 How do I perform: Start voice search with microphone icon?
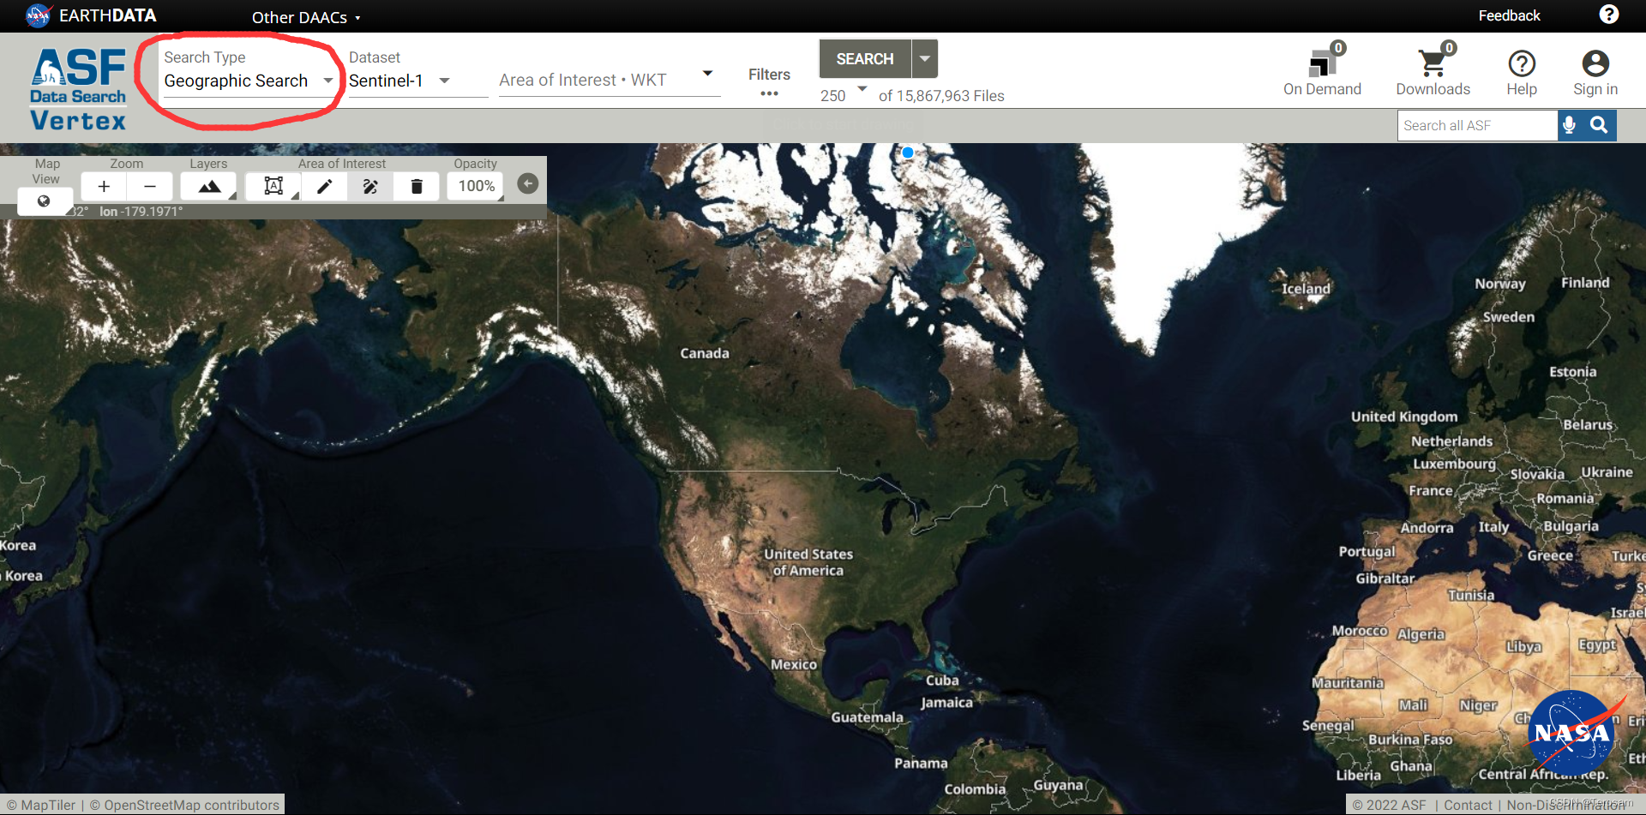(x=1569, y=125)
